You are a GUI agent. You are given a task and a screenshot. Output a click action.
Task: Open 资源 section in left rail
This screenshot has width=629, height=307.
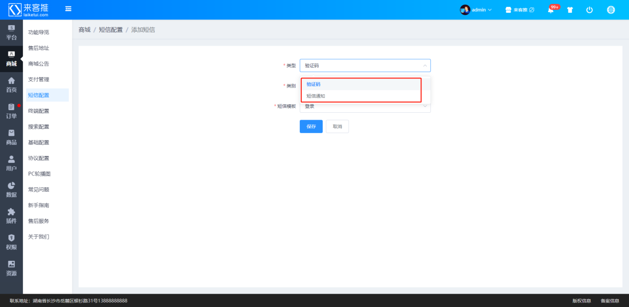click(x=11, y=268)
